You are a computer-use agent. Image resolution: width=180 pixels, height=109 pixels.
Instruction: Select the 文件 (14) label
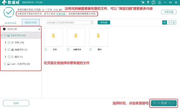(x=19, y=42)
